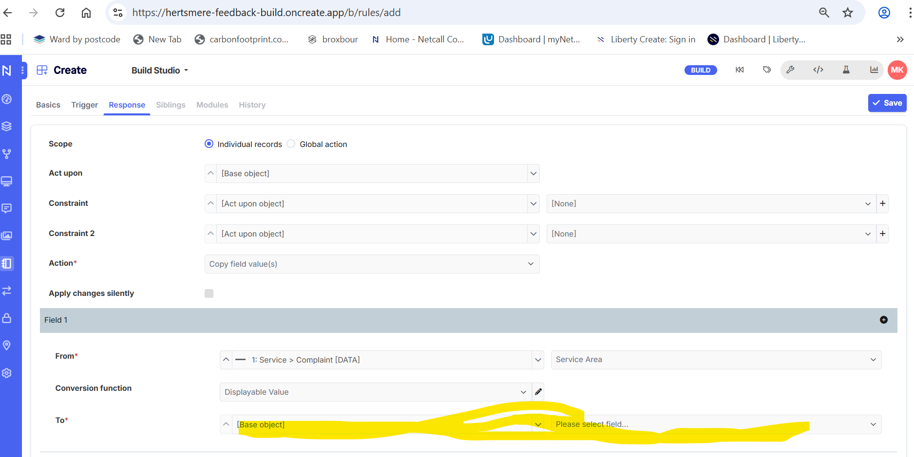Click the flask test icon
This screenshot has width=914, height=457.
click(846, 70)
